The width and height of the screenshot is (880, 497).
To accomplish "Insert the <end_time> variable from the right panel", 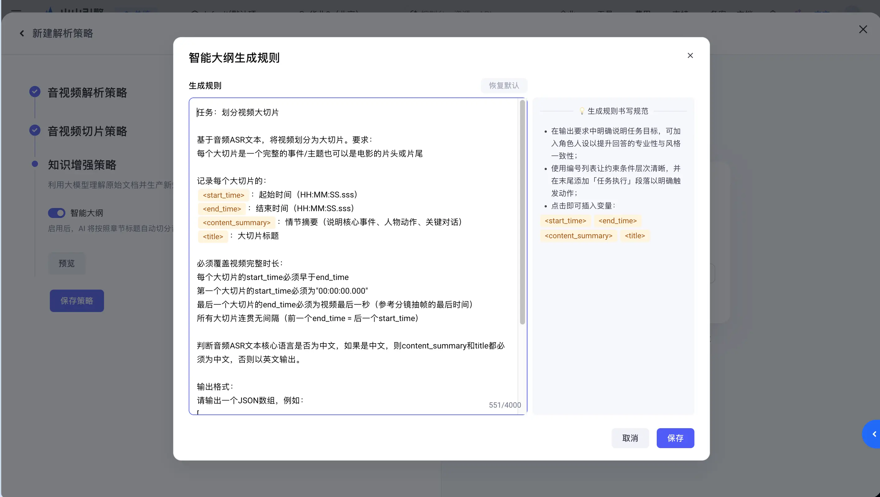I will pos(617,221).
